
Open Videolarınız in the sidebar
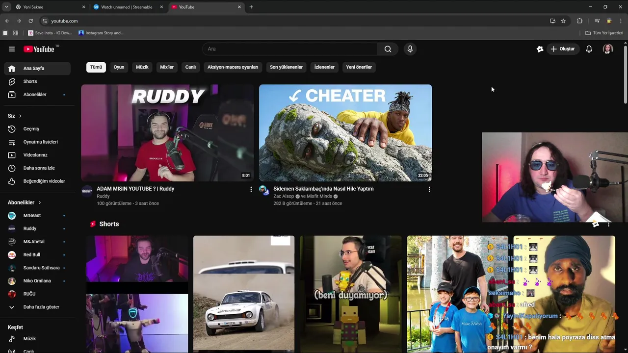coord(37,155)
